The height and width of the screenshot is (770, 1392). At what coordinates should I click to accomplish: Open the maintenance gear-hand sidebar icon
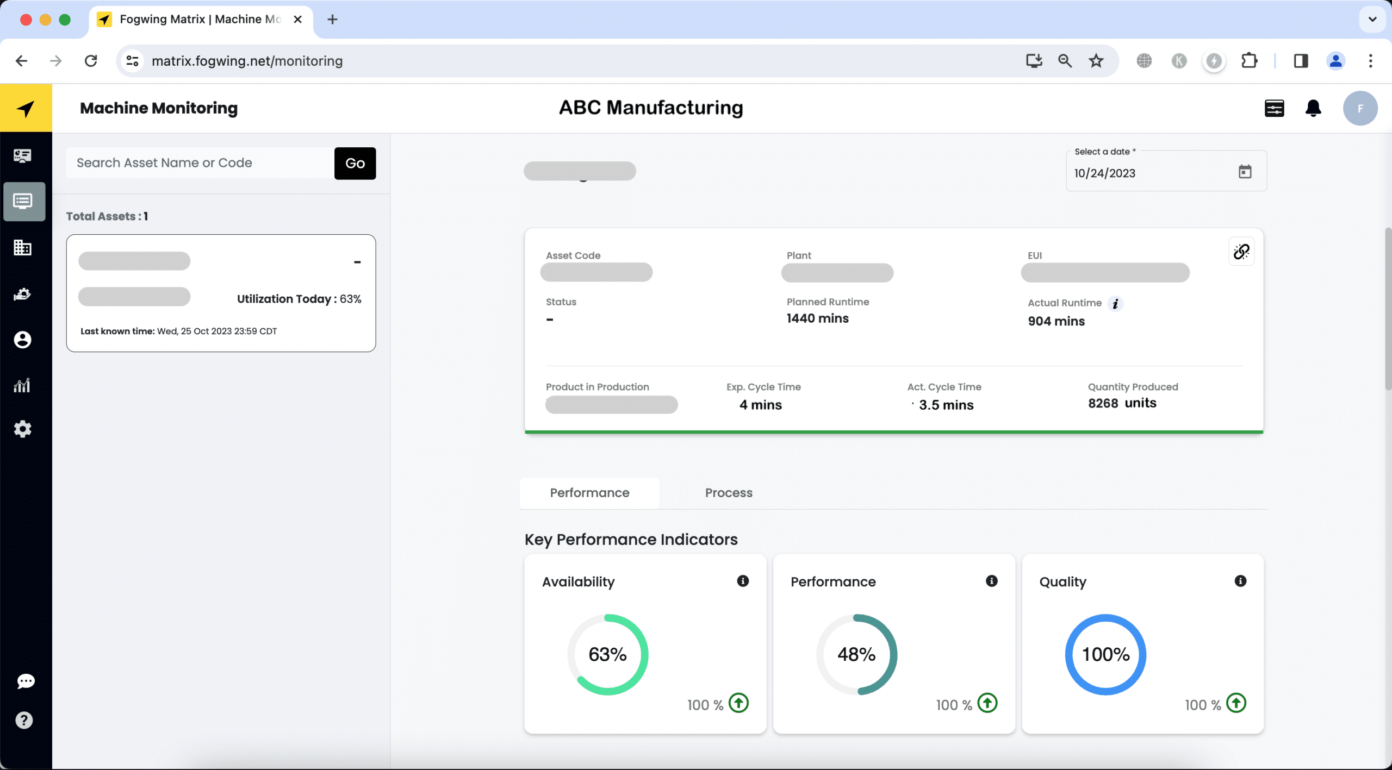(x=22, y=294)
